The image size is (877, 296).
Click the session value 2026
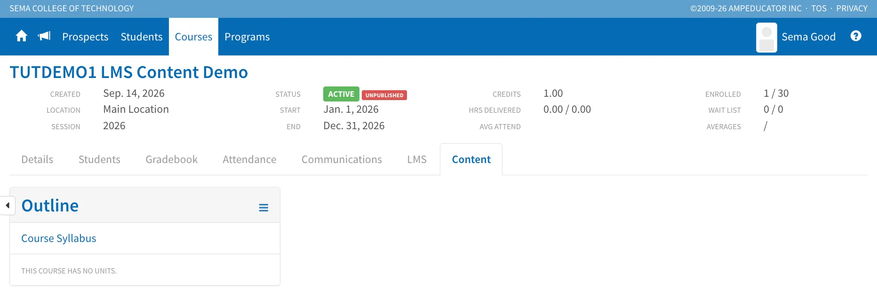pyautogui.click(x=114, y=125)
